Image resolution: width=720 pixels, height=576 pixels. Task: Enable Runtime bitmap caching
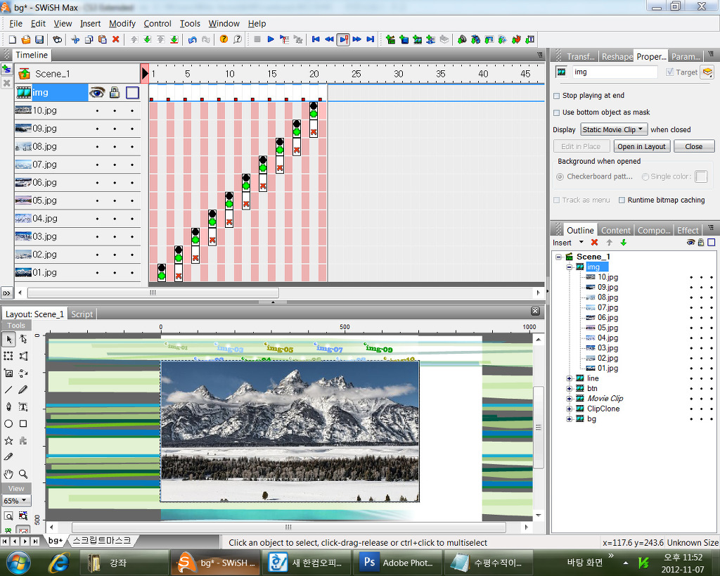pos(622,200)
